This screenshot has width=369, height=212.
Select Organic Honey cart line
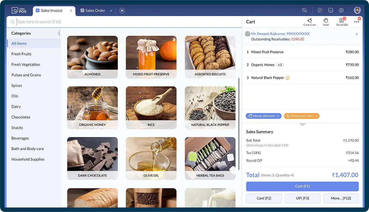point(302,65)
